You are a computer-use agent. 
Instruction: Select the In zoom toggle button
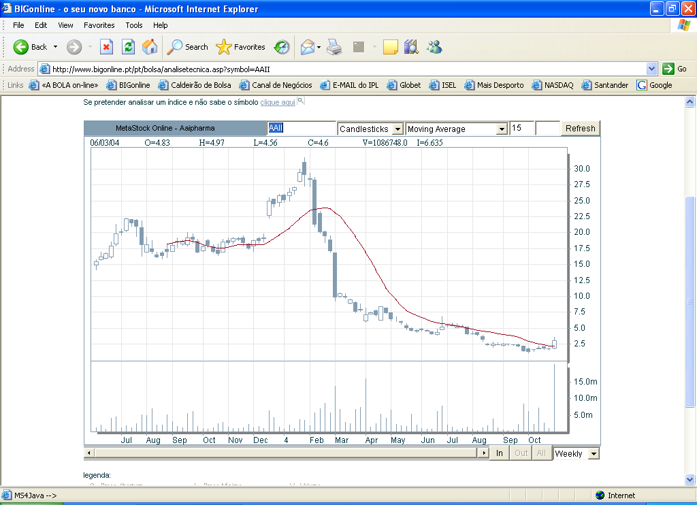[499, 453]
